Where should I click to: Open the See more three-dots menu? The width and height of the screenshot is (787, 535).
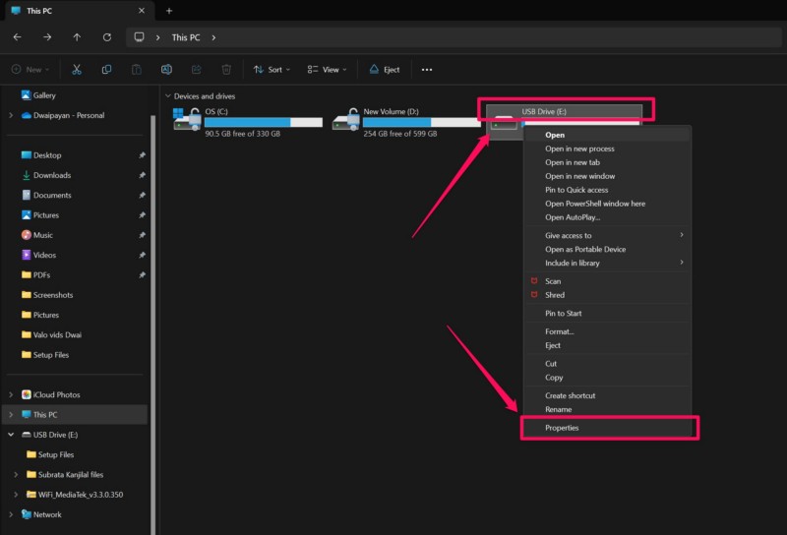point(427,70)
